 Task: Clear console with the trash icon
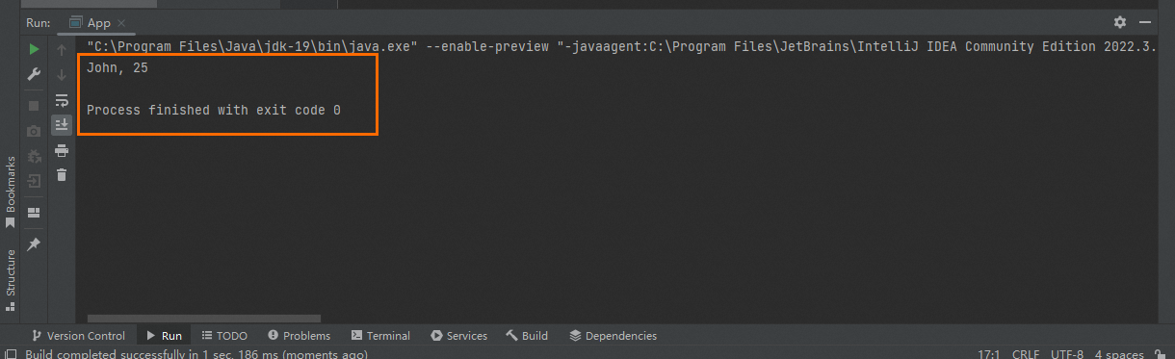62,175
